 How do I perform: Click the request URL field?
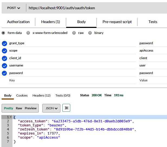[97, 8]
